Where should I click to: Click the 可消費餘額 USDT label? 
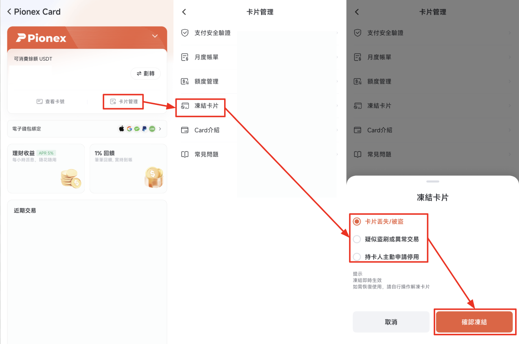pos(33,59)
